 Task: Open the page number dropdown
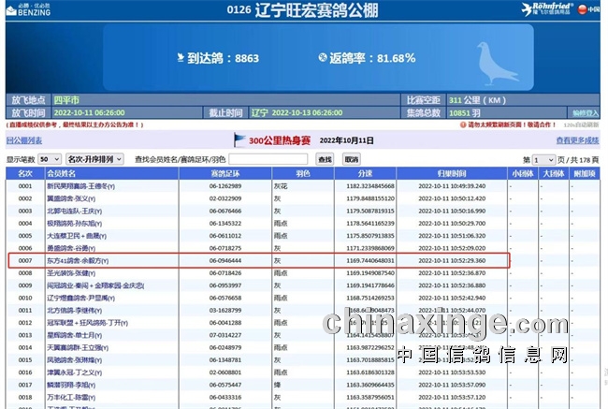point(544,160)
